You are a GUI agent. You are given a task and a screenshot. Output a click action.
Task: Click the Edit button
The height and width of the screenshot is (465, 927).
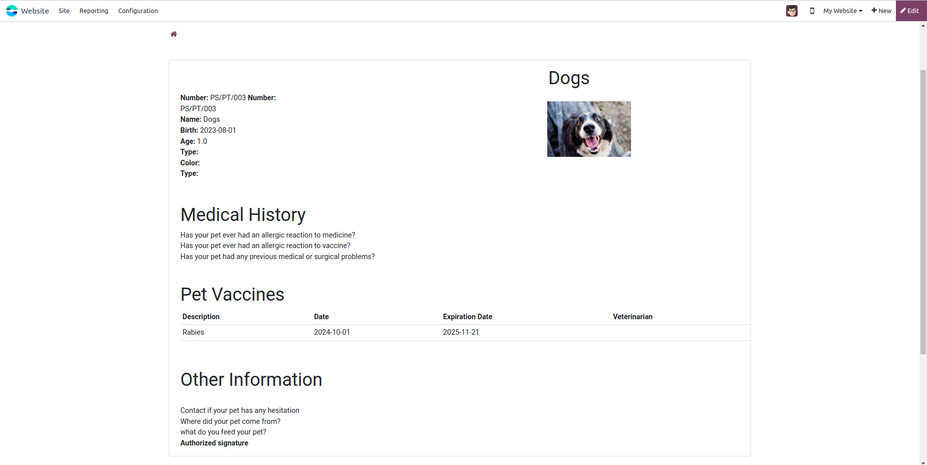[x=911, y=11]
